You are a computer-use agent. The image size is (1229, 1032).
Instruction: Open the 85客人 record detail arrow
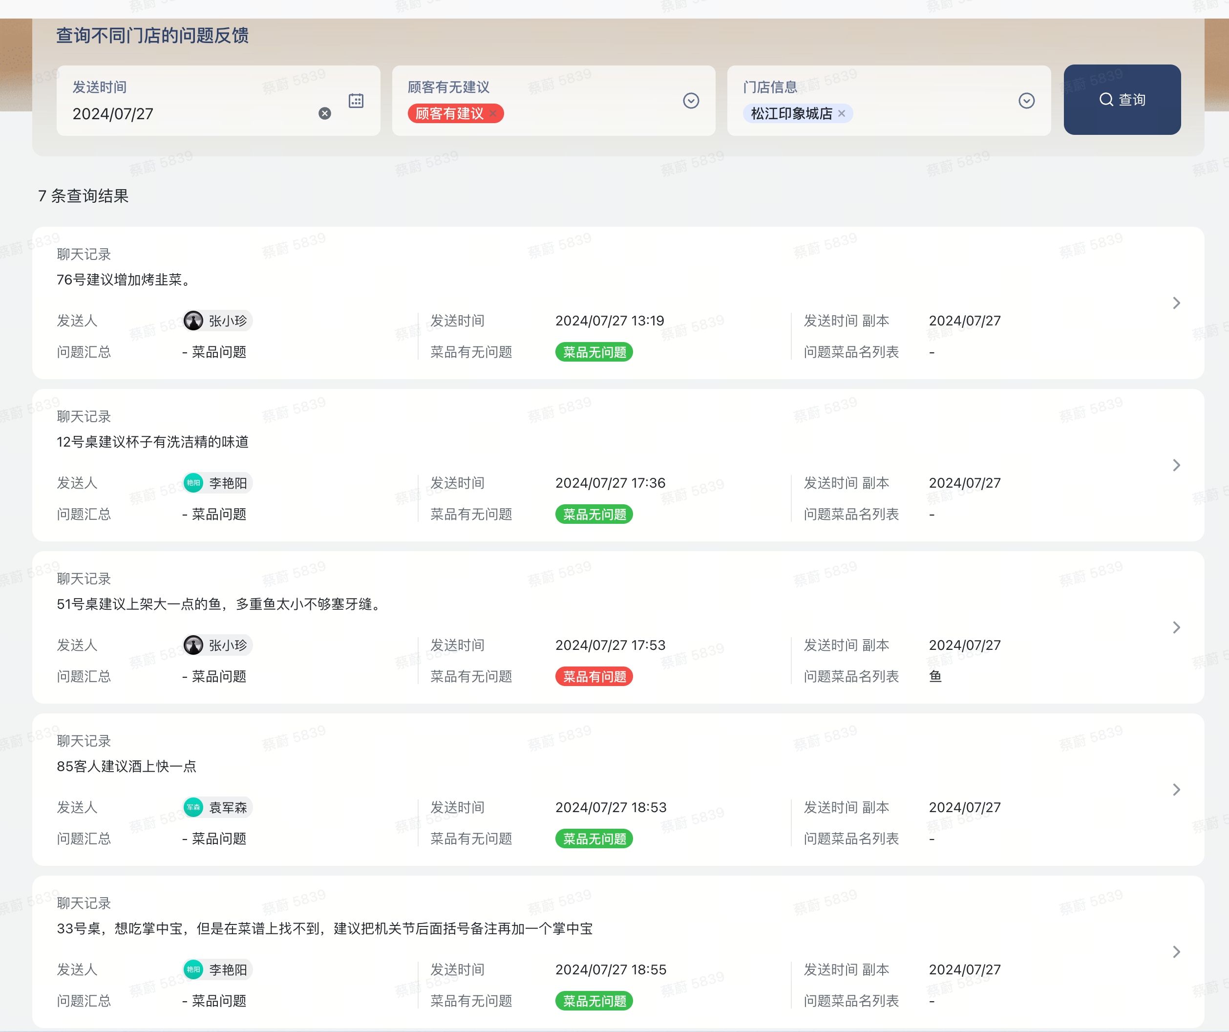coord(1176,789)
